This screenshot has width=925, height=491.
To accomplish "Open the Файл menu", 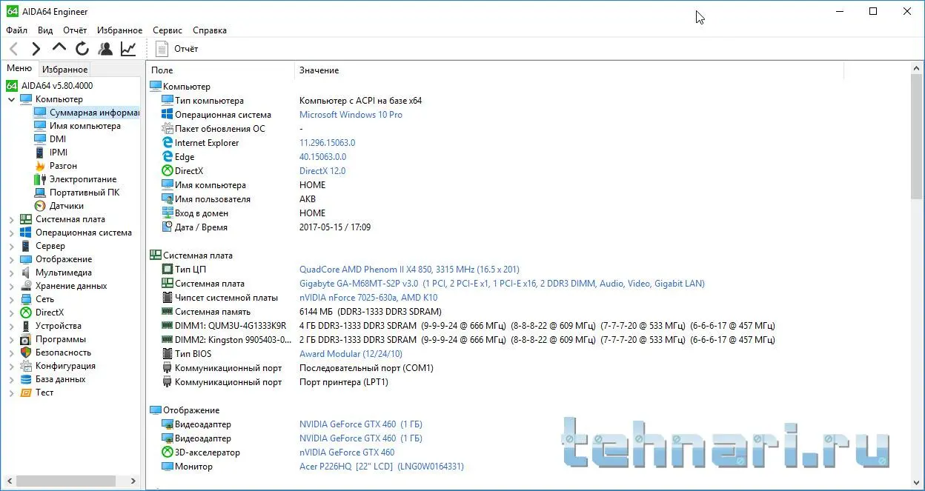I will pyautogui.click(x=16, y=30).
